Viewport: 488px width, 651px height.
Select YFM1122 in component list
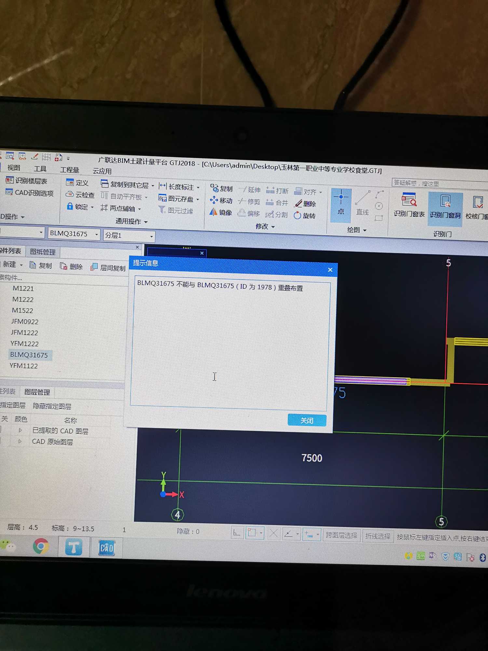point(23,366)
